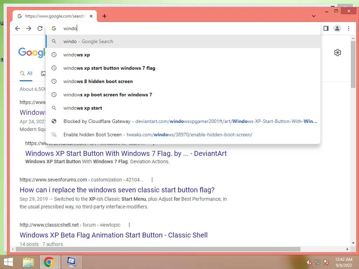The height and width of the screenshot is (269, 359).
Task: Click clock icon beside 'windows 8 hidden boot screen'
Action: 54,81
